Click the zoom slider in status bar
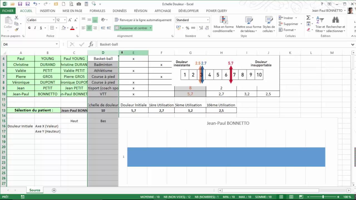The height and width of the screenshot is (200, 356). pyautogui.click(x=323, y=197)
